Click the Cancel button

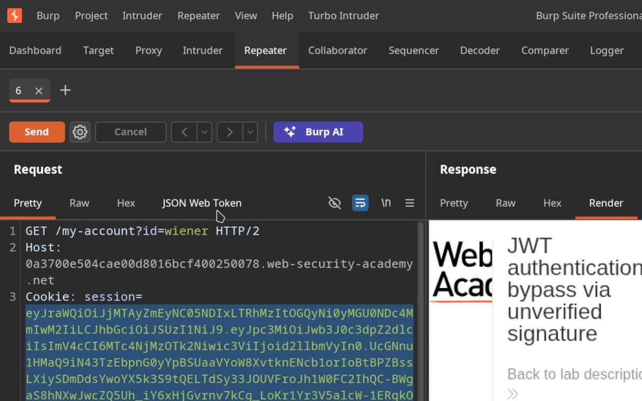tap(131, 132)
